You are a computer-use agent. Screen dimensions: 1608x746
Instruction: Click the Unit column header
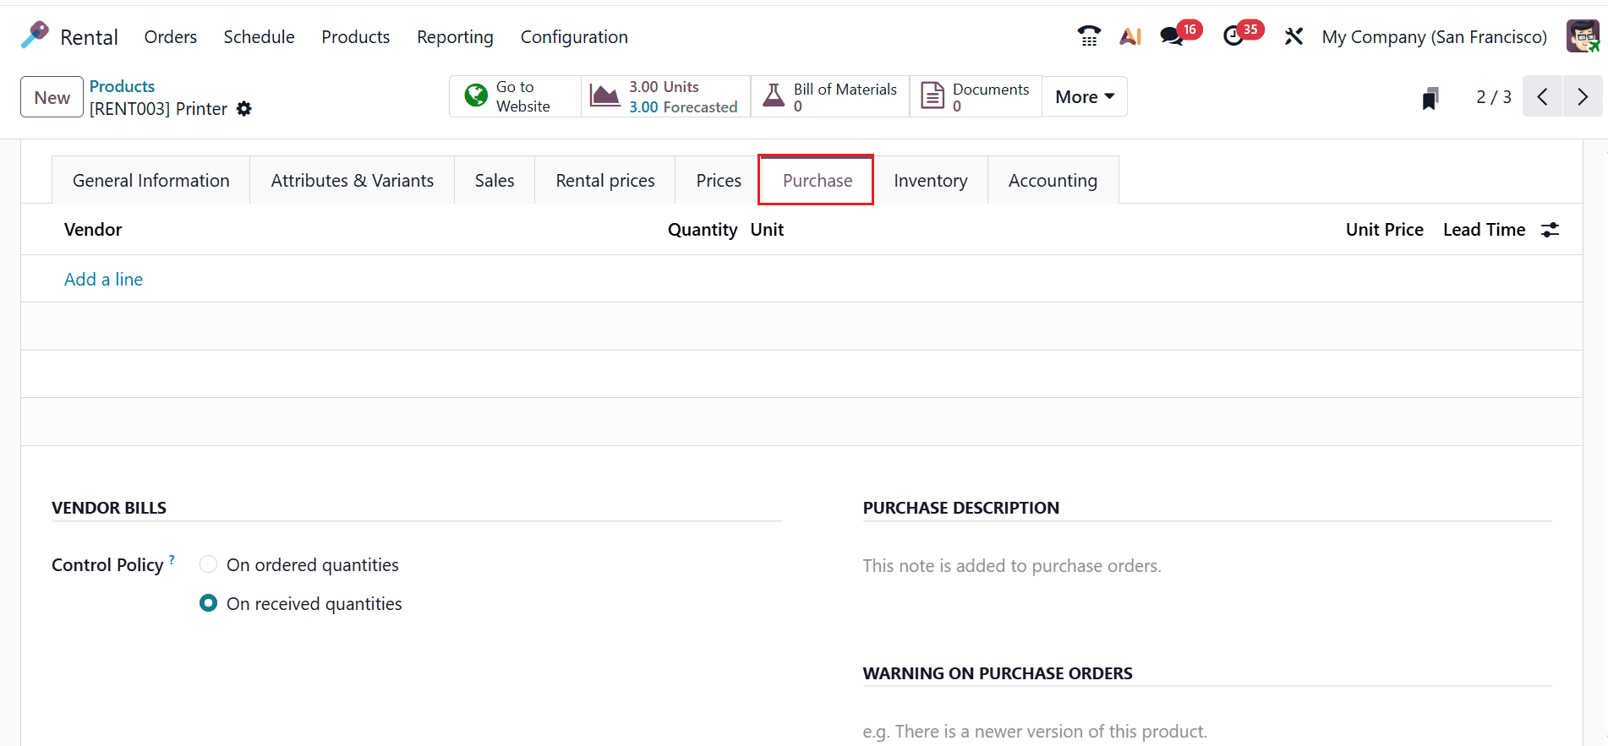[x=767, y=230]
